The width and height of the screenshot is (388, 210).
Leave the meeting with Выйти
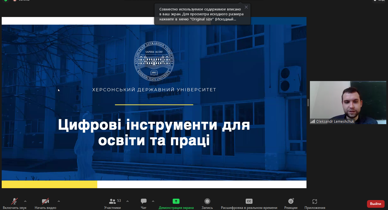[x=376, y=204]
